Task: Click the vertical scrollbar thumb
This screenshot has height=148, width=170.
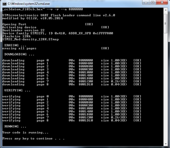Action: pyautogui.click(x=165, y=24)
